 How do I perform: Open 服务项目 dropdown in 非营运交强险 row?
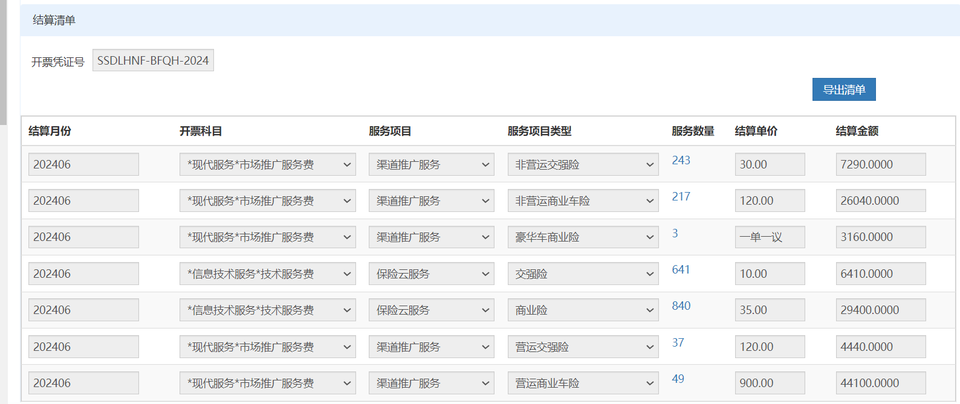432,164
